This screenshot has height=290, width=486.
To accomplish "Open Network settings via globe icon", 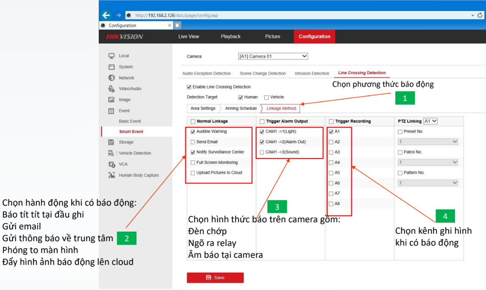I will pyautogui.click(x=111, y=78).
